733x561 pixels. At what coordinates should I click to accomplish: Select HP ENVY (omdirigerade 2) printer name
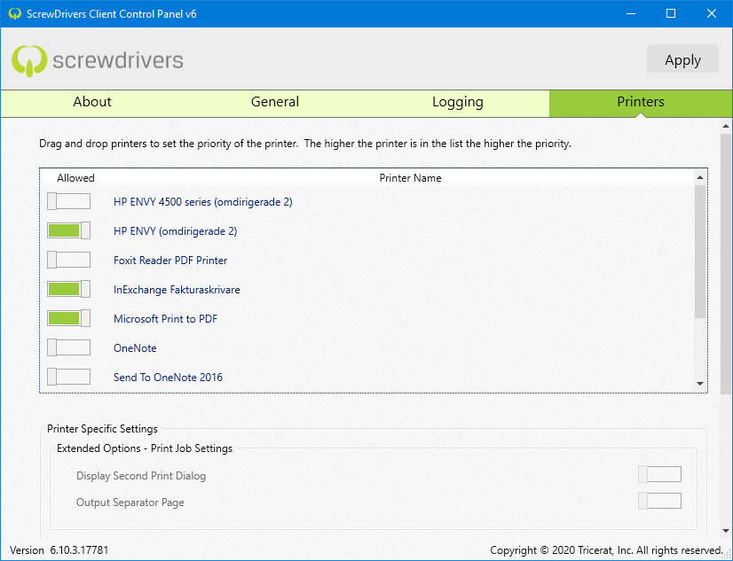[176, 231]
